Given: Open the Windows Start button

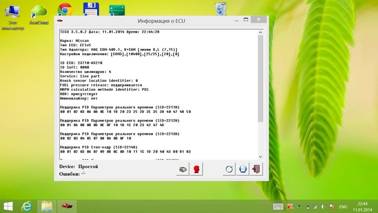Looking at the screenshot, I should (8, 206).
